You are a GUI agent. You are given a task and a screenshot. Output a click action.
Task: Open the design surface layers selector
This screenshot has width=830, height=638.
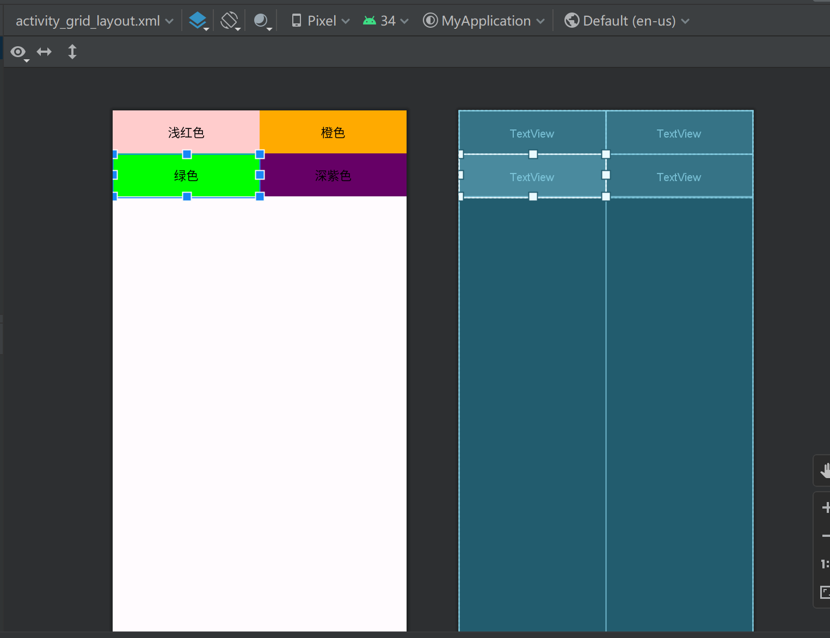(199, 21)
